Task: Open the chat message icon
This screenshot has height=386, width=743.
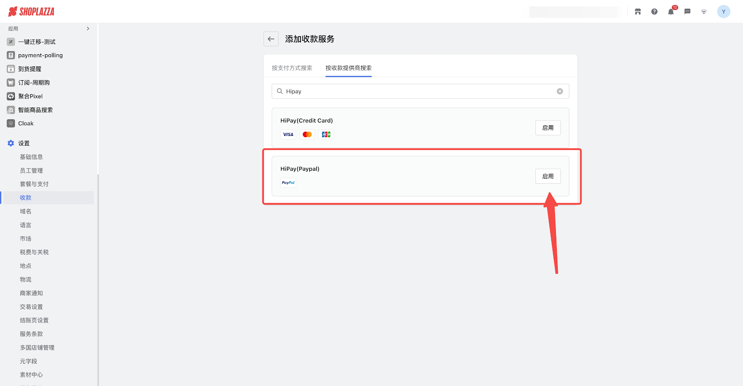Action: (687, 12)
